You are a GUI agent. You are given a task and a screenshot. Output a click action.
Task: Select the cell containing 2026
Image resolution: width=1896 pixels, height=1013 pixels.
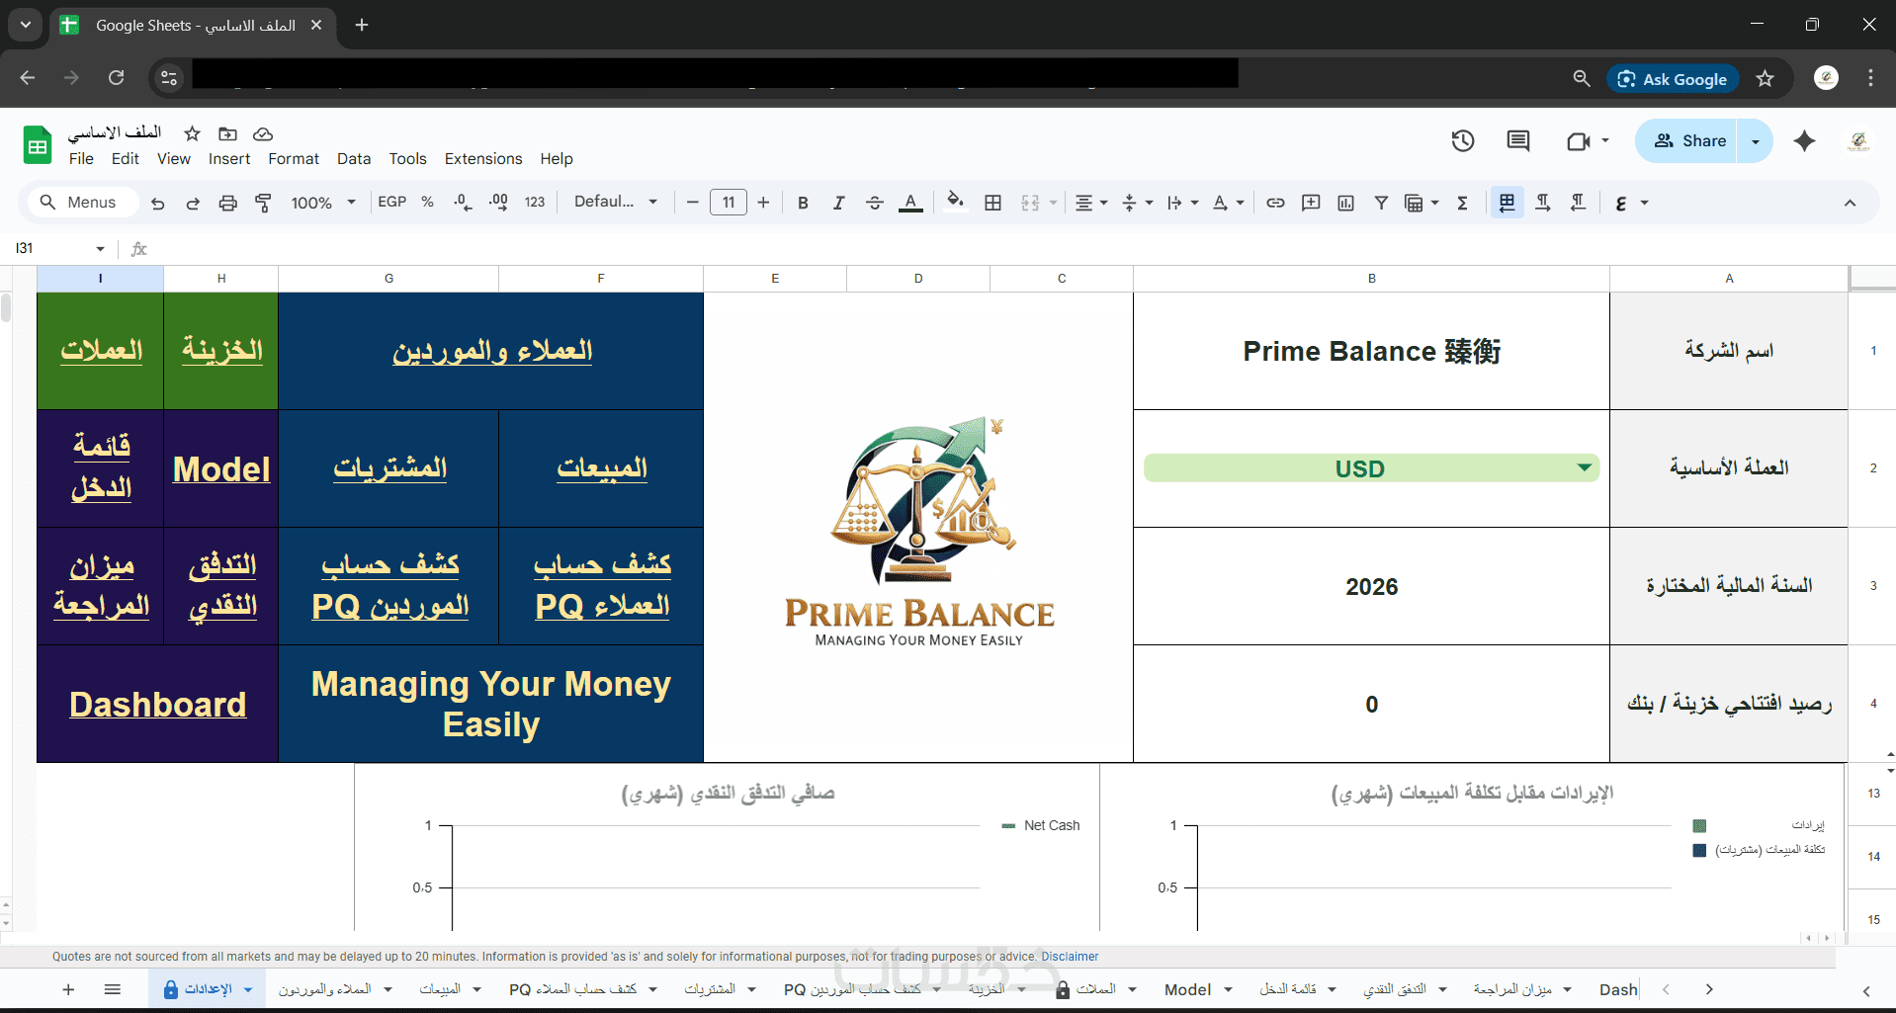[x=1371, y=586]
